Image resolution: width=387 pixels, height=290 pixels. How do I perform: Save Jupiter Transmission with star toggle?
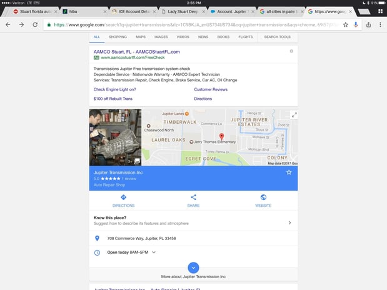point(289,172)
